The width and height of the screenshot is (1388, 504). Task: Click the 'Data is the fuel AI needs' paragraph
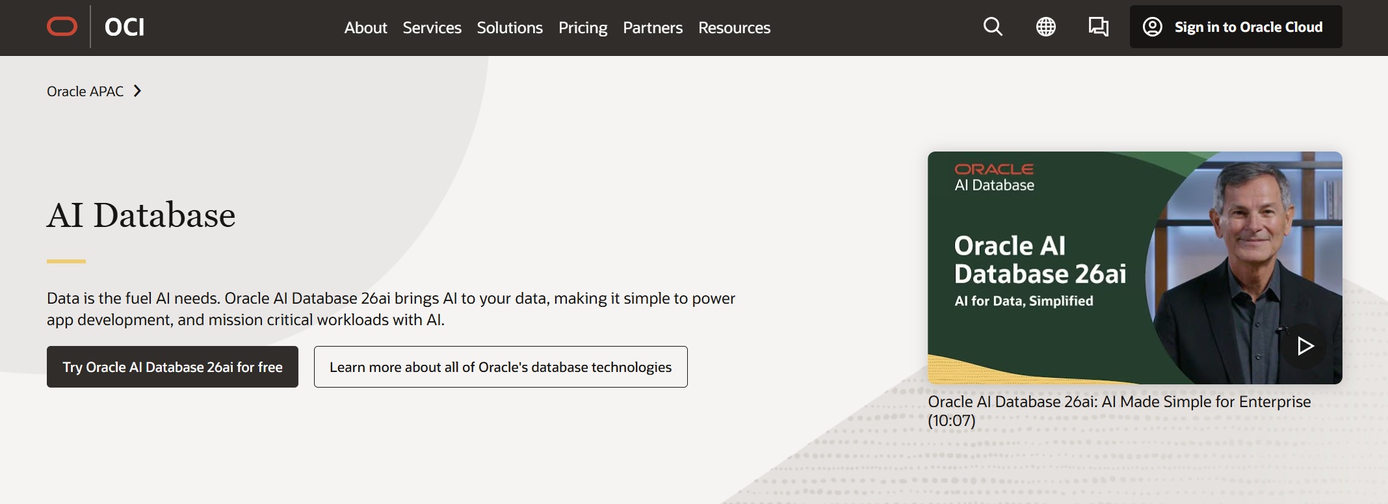click(391, 309)
